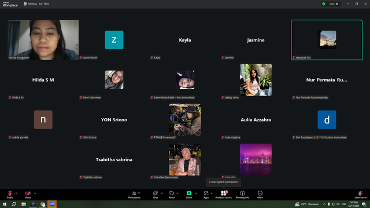The width and height of the screenshot is (370, 208).
Task: Open the Chat panel
Action: coord(156,195)
